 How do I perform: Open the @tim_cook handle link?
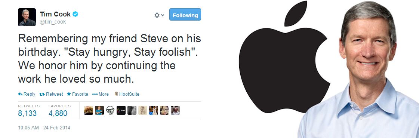pyautogui.click(x=53, y=22)
